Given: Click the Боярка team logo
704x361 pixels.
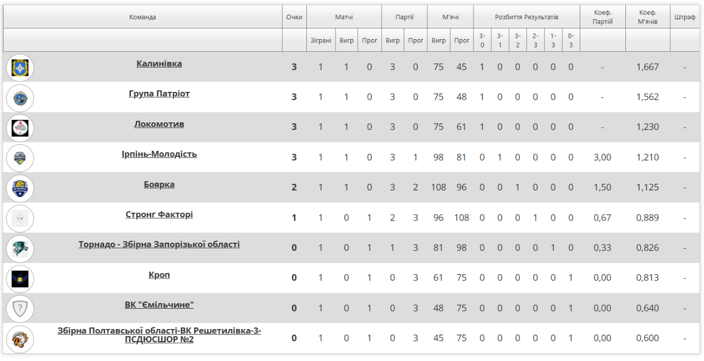Looking at the screenshot, I should tap(20, 188).
